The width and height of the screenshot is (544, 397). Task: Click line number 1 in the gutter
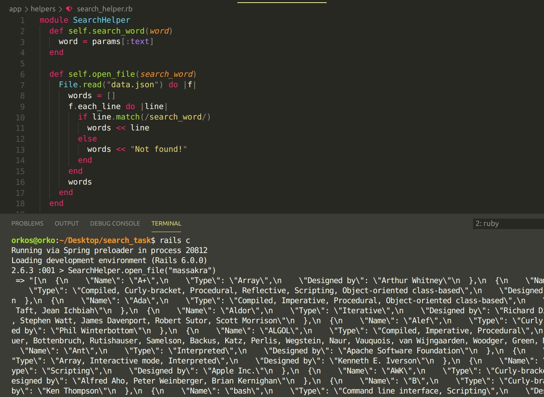(x=23, y=20)
